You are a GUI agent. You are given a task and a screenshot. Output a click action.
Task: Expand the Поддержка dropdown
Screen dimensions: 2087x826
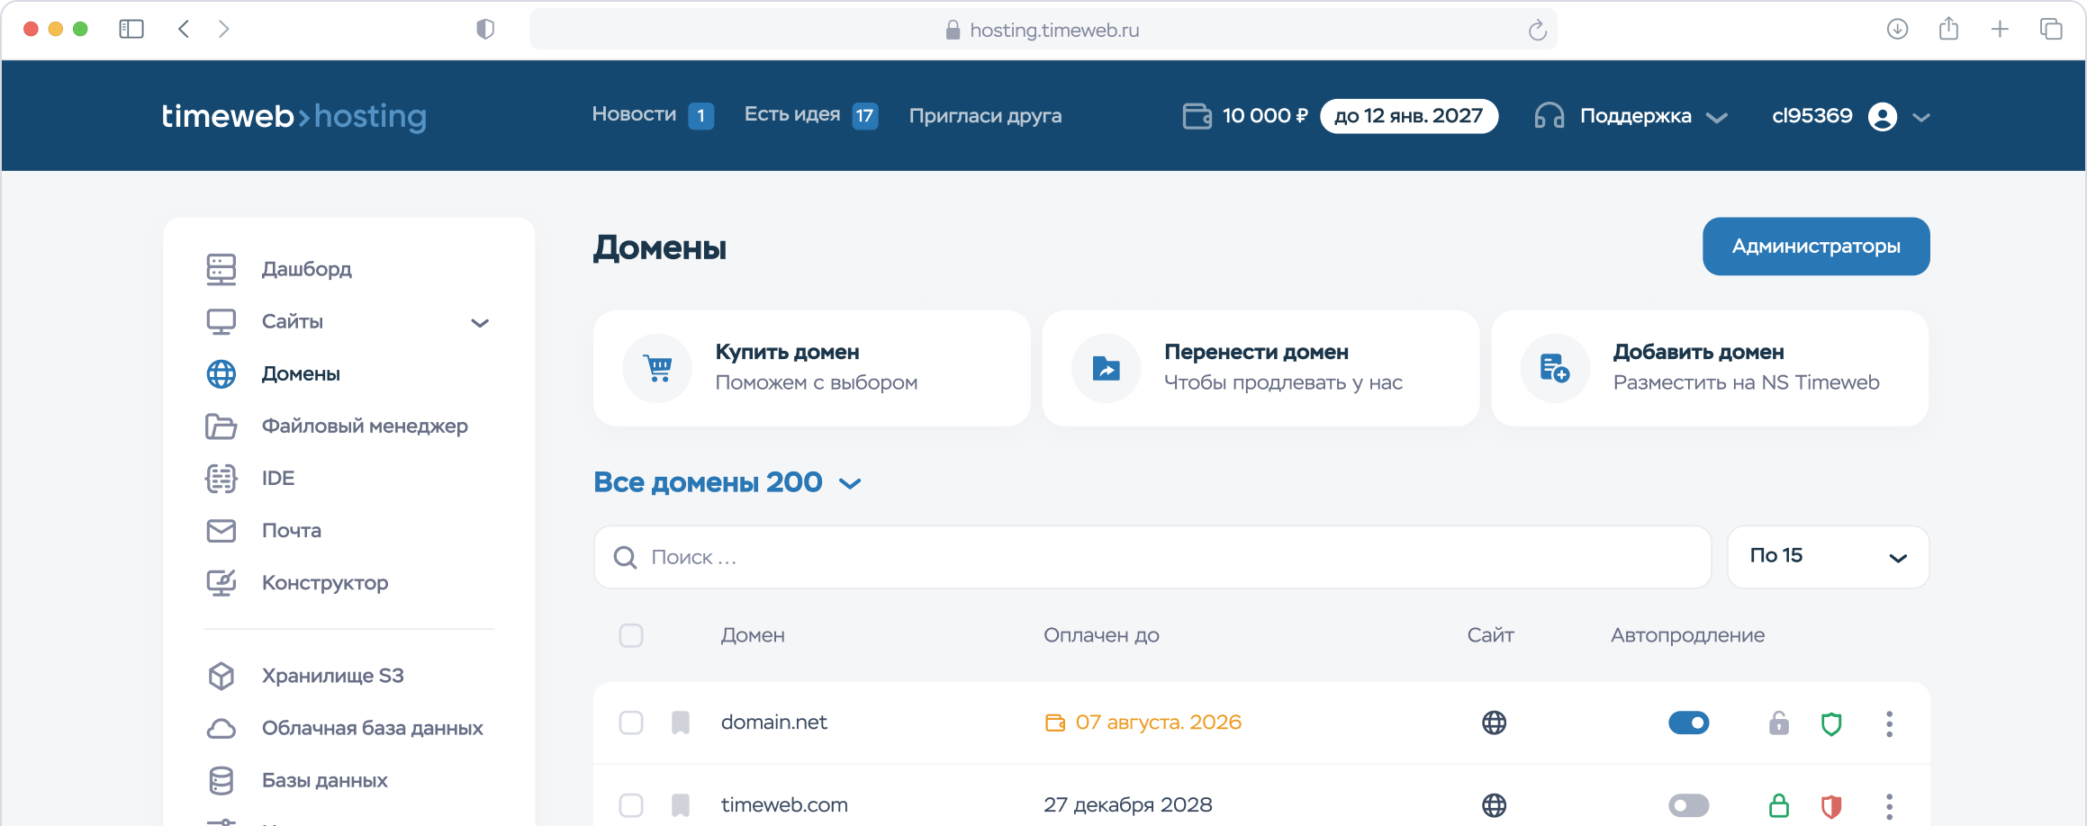point(1653,116)
